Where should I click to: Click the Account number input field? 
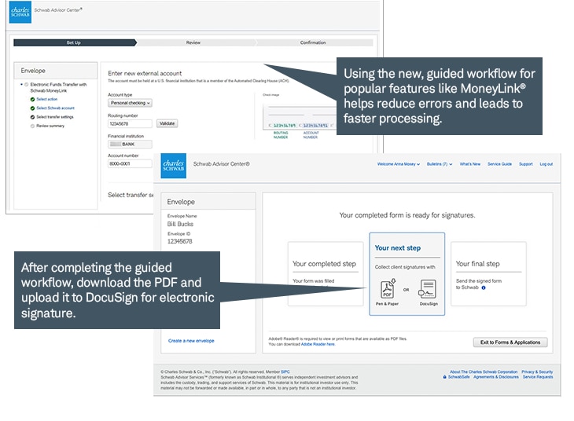point(130,164)
